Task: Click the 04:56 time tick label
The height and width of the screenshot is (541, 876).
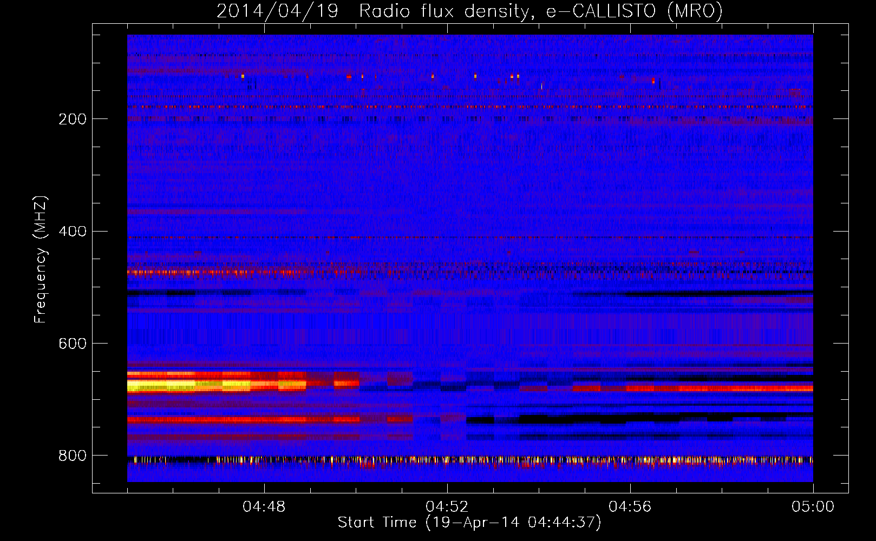Action: click(630, 507)
